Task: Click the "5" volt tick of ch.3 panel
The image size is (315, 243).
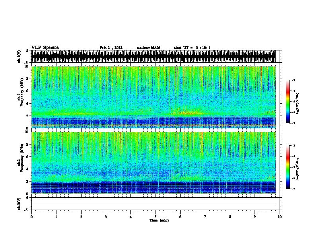Action: [27, 198]
